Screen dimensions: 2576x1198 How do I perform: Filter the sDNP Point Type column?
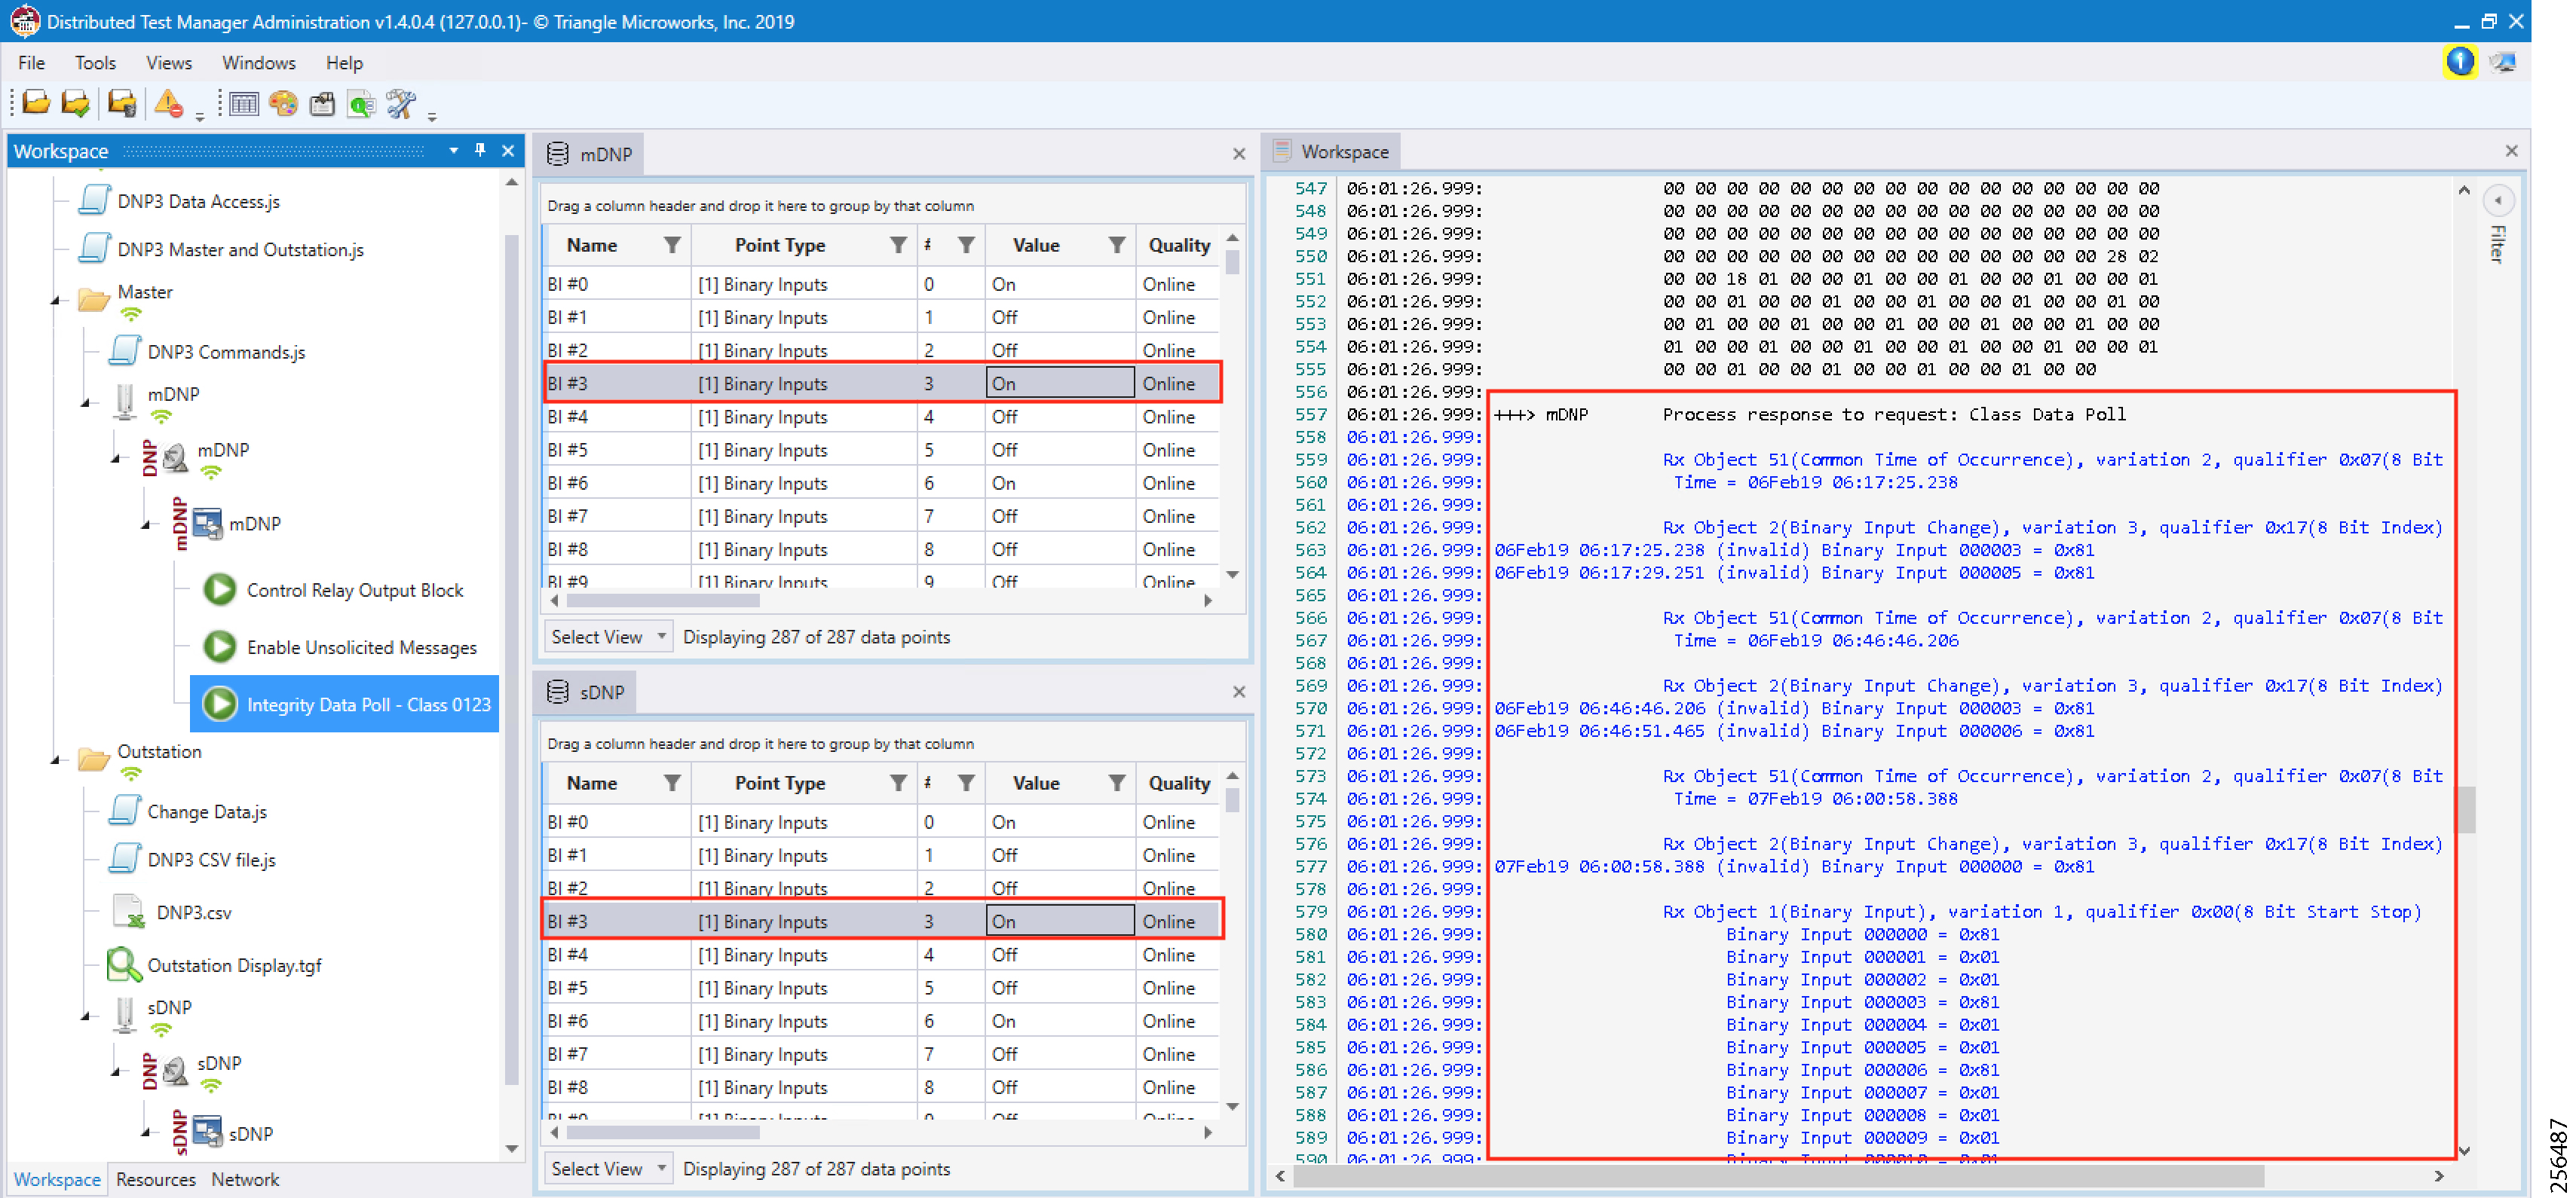[898, 784]
